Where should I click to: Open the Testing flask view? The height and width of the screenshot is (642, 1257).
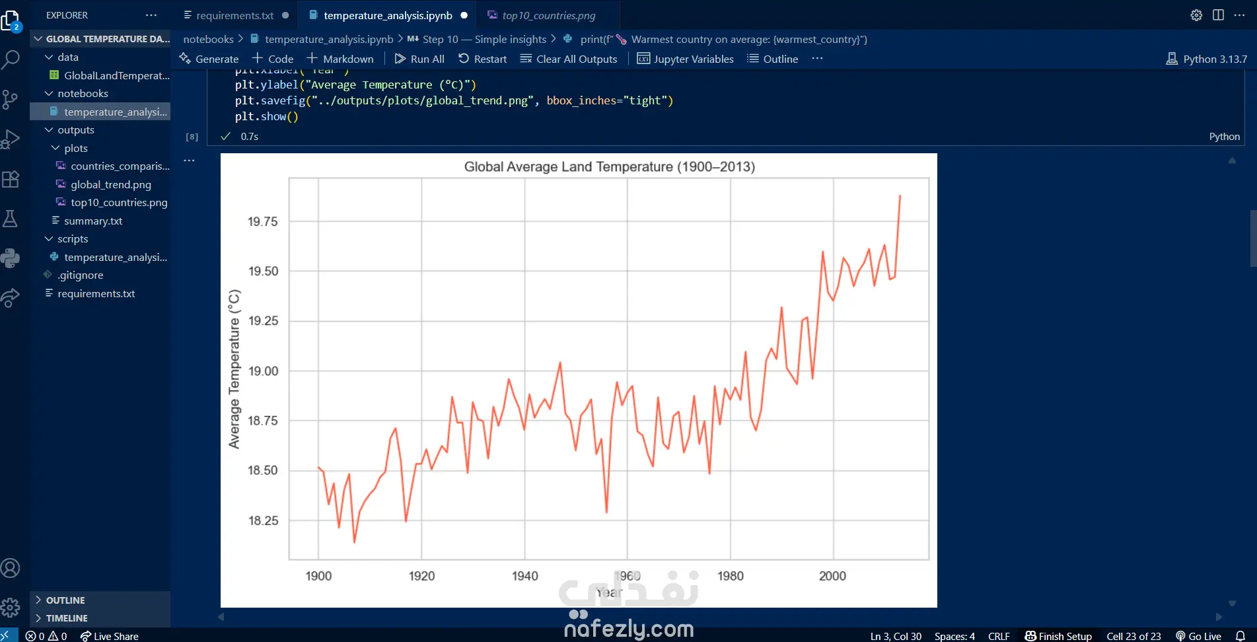pyautogui.click(x=11, y=219)
